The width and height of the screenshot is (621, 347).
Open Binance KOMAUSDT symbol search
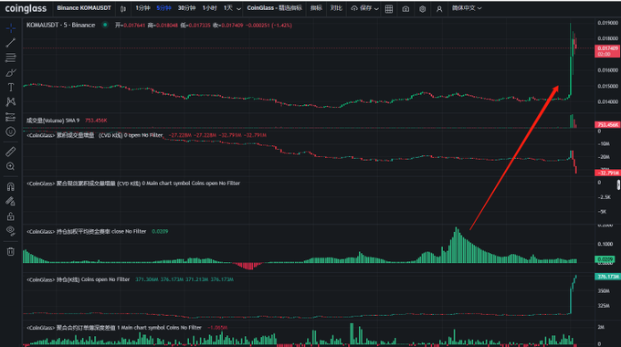coord(84,8)
